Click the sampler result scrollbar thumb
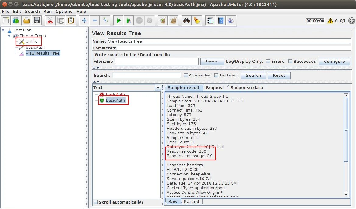The height and width of the screenshot is (209, 356). 346,130
